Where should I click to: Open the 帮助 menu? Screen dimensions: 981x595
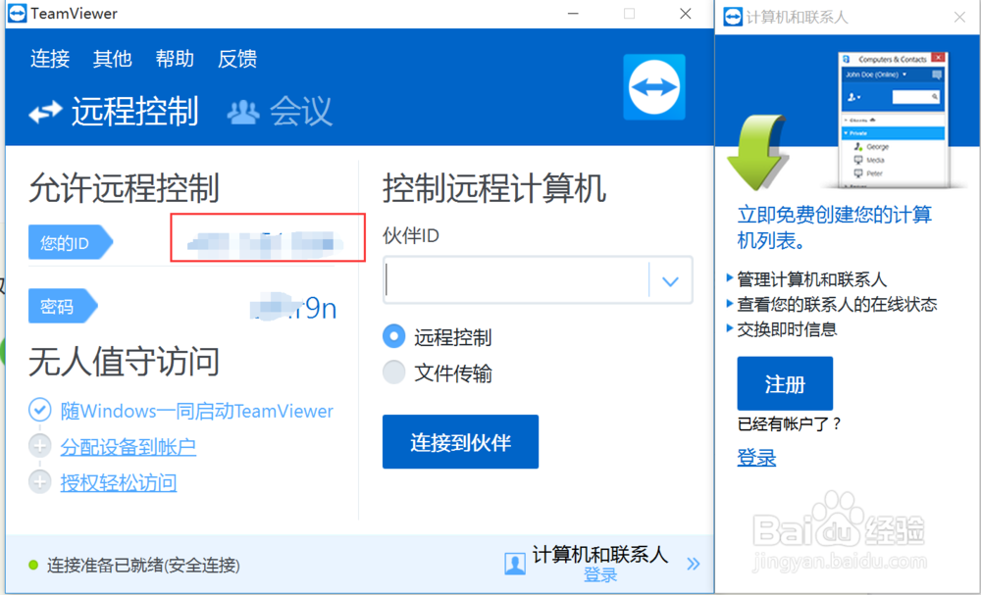coord(175,59)
